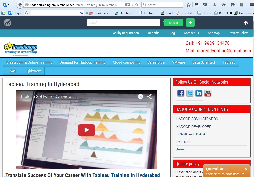Click the magnifier icon in Diigo search box
This screenshot has height=177, width=254.
coord(82,13)
